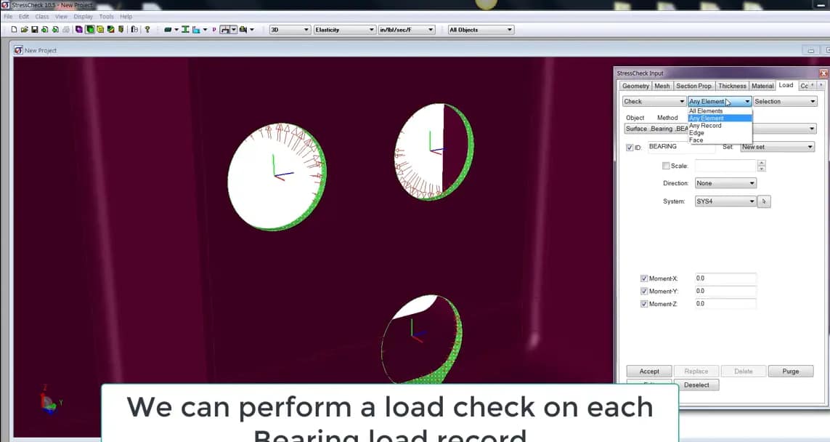
Task: Click the Open file icon on the toolbar
Action: (x=24, y=30)
